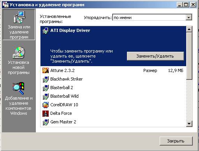Click the ATI Display Driver icon
This screenshot has height=151, width=199.
coord(46,31)
